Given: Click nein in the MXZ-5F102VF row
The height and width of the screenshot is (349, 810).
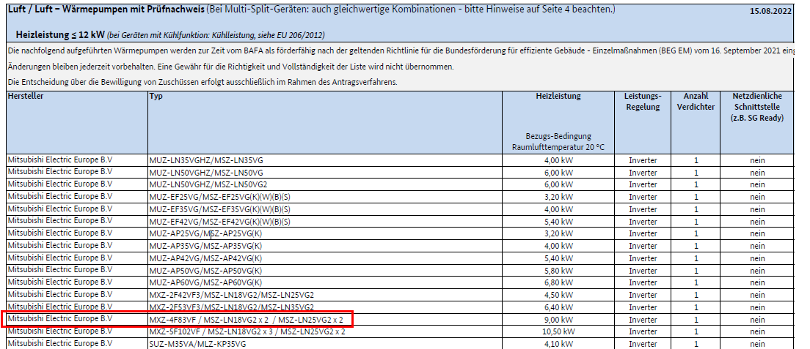Looking at the screenshot, I should point(757,332).
